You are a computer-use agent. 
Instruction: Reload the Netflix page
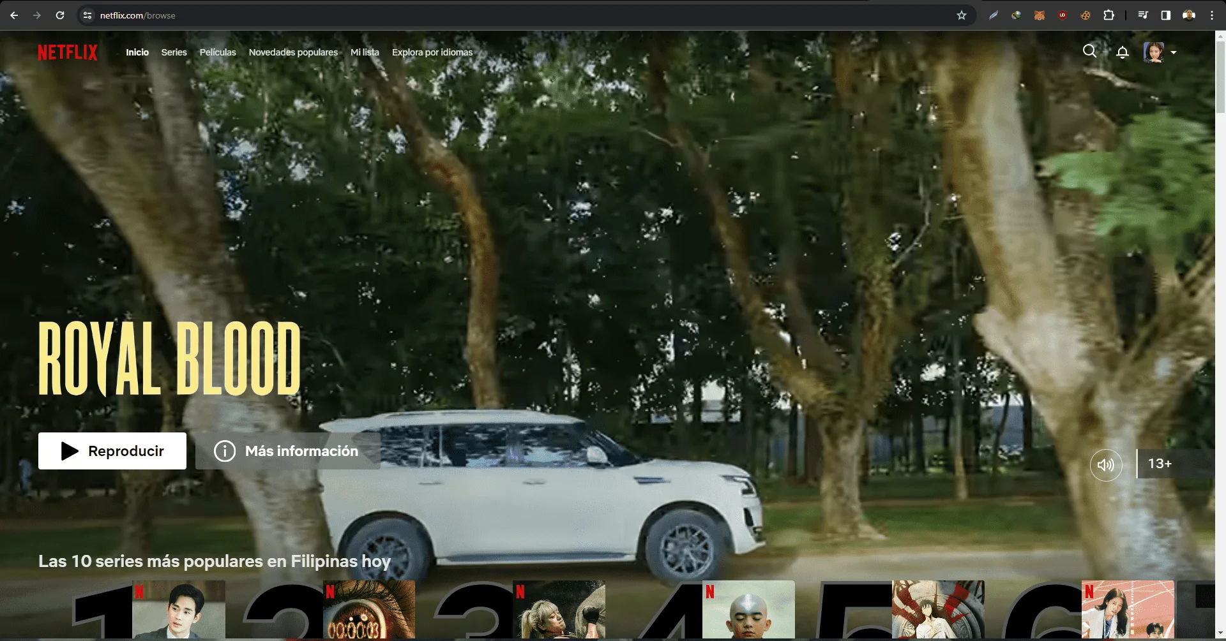(60, 15)
